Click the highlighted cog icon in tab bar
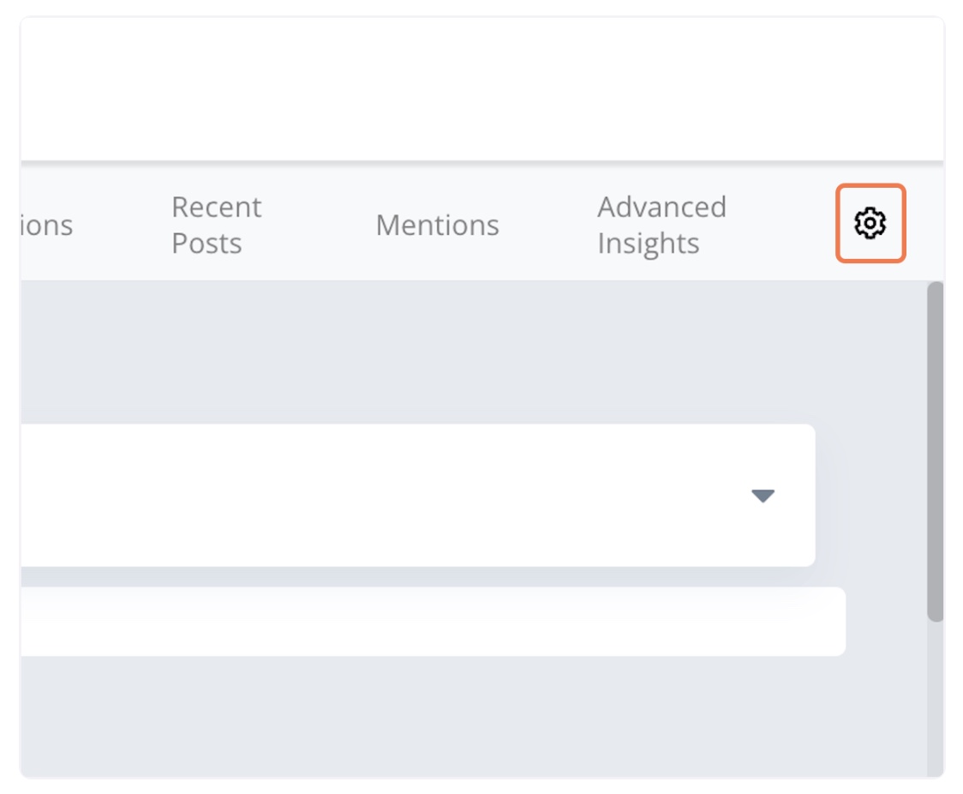The image size is (963, 794). (x=870, y=224)
